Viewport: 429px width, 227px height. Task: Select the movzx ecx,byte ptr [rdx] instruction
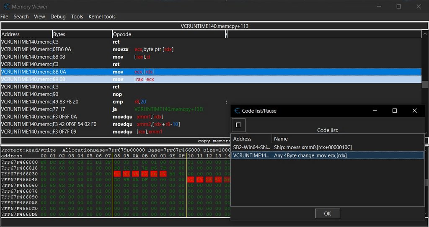(211, 49)
